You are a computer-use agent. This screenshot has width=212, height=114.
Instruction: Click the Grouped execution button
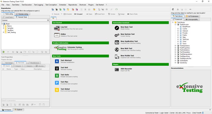pos(78,14)
